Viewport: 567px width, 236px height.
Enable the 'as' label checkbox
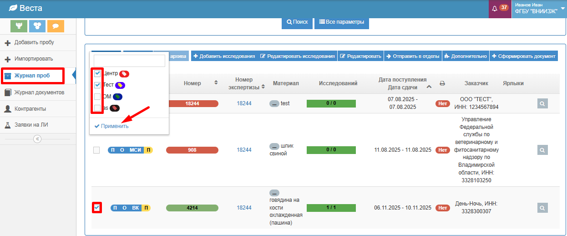click(x=97, y=108)
